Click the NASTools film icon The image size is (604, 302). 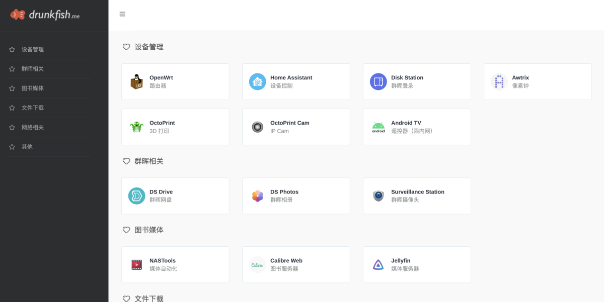click(x=137, y=265)
